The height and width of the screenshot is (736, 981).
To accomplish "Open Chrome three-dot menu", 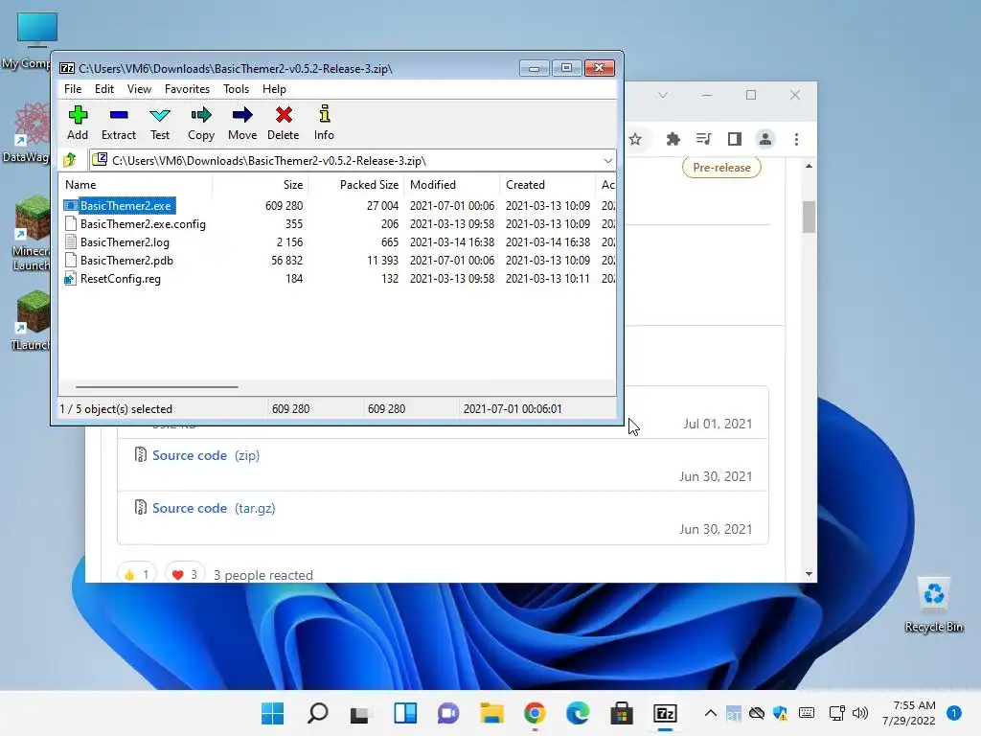I will (x=796, y=139).
